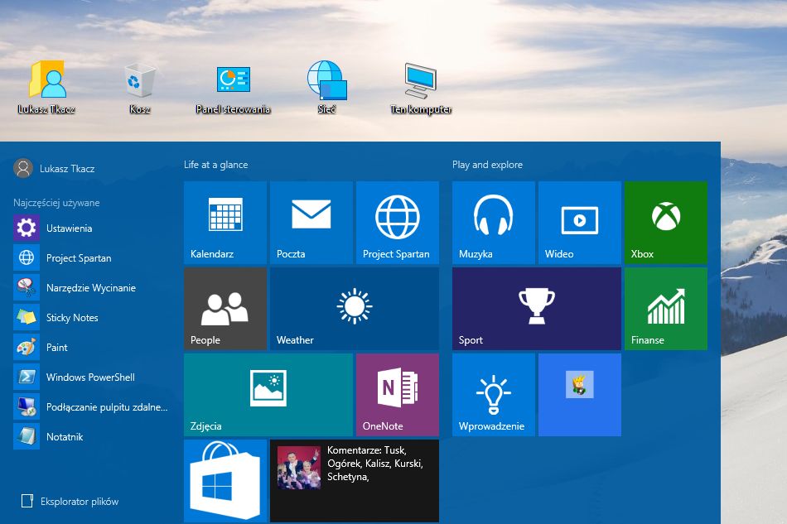Open the Zdjęcia photos tile
The height and width of the screenshot is (524, 787).
pyautogui.click(x=268, y=395)
